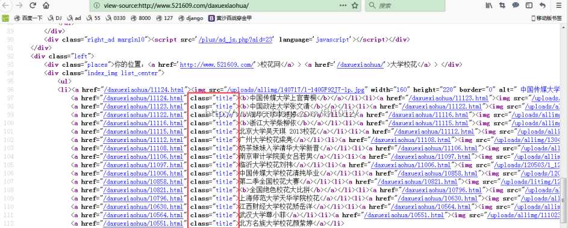Reload the current page

33,5
